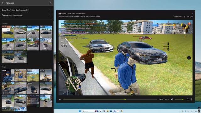Viewport: 201px width, 113px height.
Task: Mute the video with speaker icon
Action: (x=172, y=100)
